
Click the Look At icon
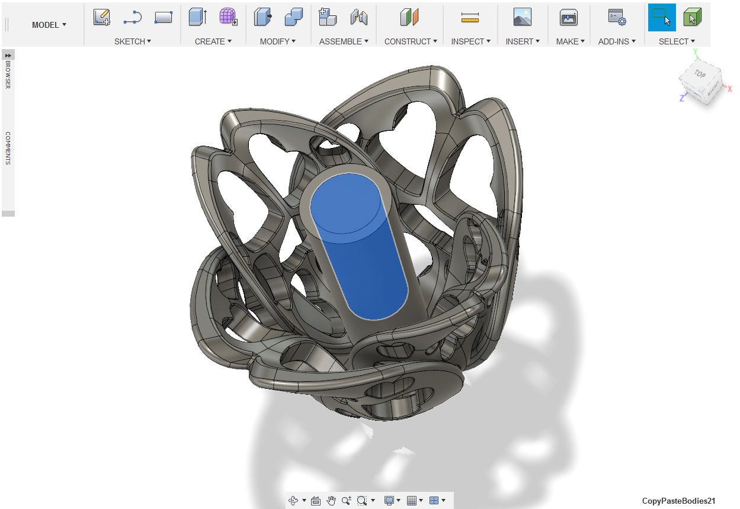[x=316, y=501]
